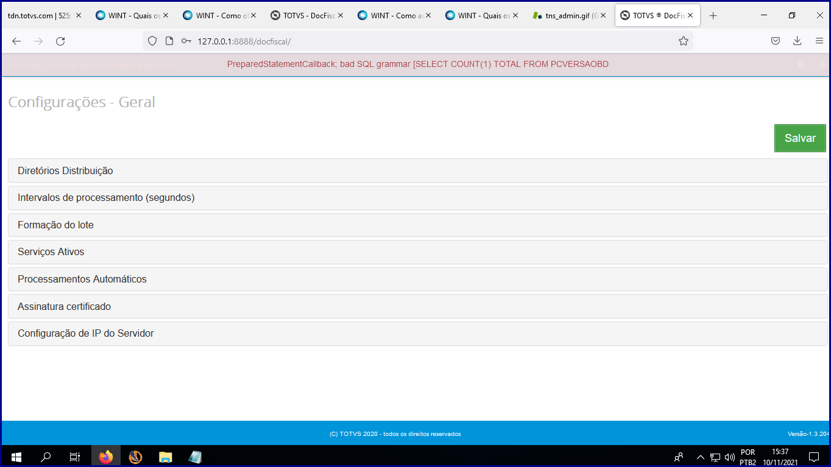The height and width of the screenshot is (467, 831).
Task: Click the shield tracking protection icon
Action: [152, 41]
